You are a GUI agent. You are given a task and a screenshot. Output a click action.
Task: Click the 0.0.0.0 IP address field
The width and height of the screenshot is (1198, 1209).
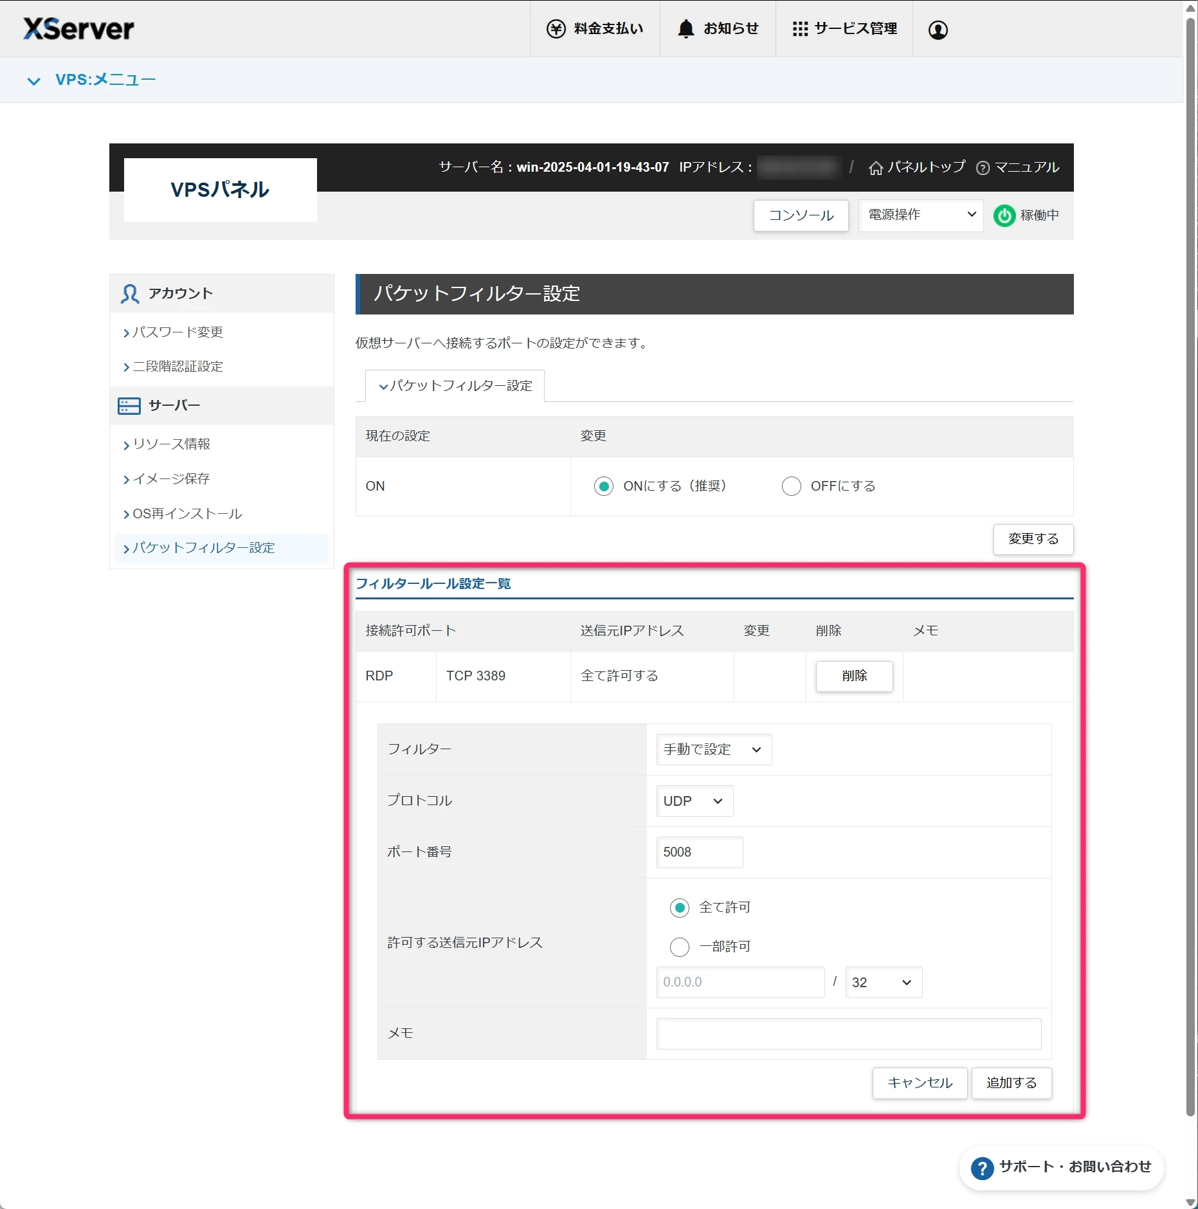click(740, 982)
